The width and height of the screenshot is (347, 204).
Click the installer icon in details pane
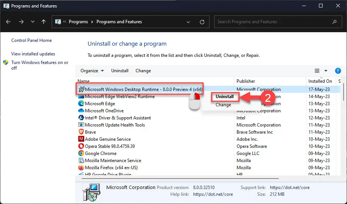[91, 192]
